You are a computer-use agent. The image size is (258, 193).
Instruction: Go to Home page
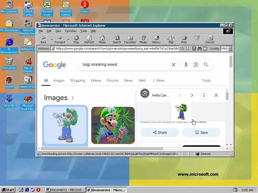tap(102, 40)
